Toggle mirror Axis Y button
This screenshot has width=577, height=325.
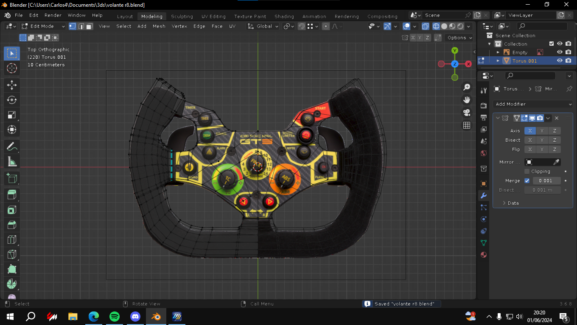tap(542, 131)
